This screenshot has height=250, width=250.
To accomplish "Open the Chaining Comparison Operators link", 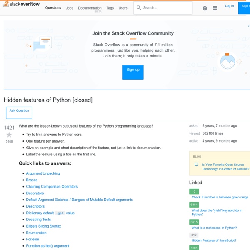I will (52, 186).
